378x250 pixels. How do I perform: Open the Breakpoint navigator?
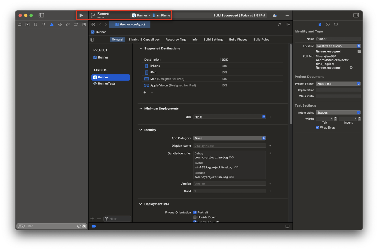pyautogui.click(x=76, y=25)
